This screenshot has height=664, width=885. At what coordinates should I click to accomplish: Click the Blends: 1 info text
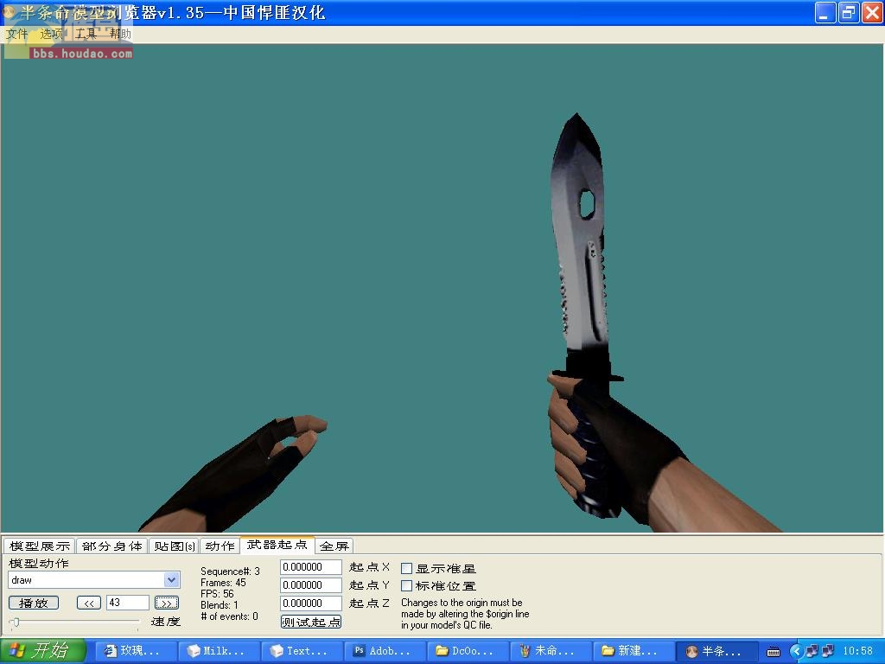(220, 605)
